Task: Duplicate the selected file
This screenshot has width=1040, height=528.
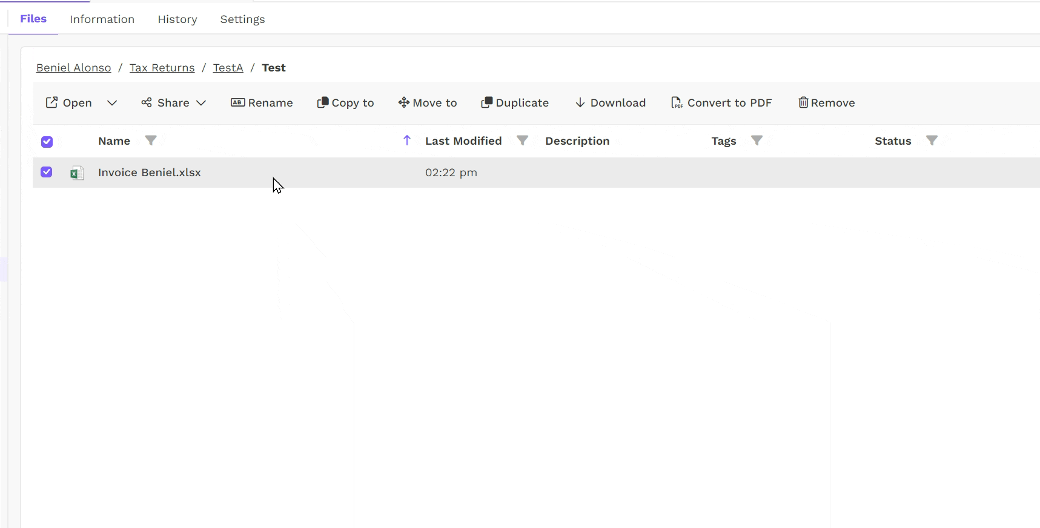Action: 514,103
